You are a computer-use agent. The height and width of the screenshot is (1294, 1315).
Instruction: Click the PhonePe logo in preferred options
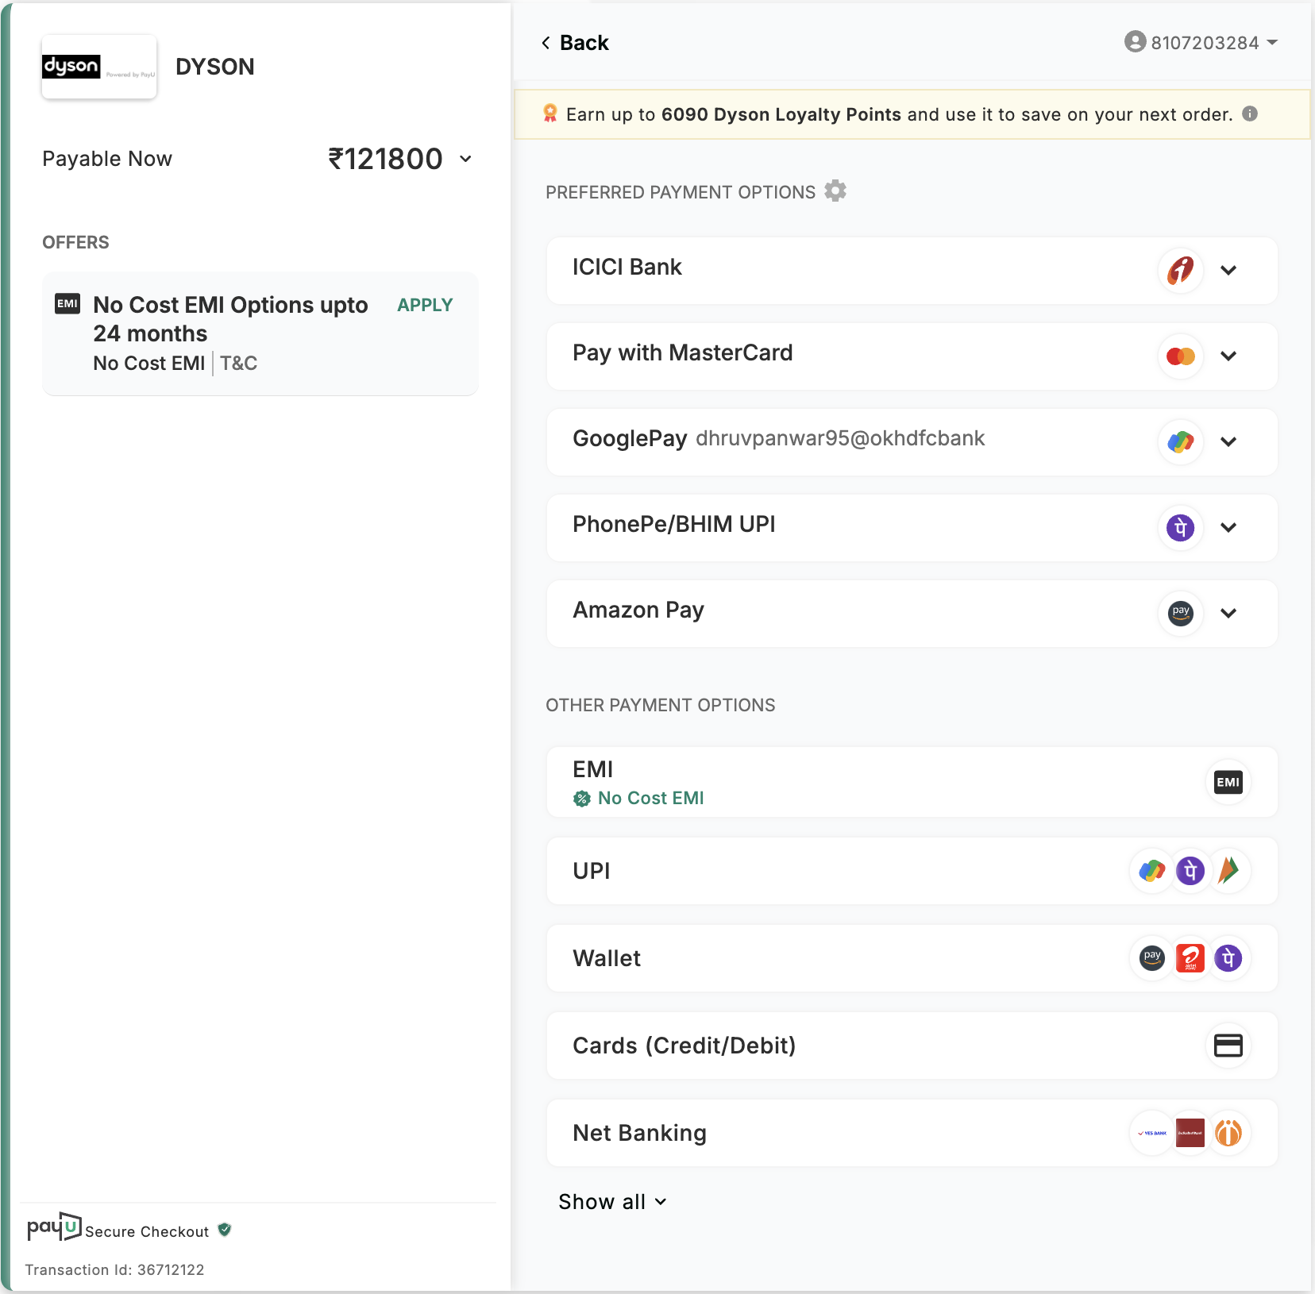pos(1181,527)
